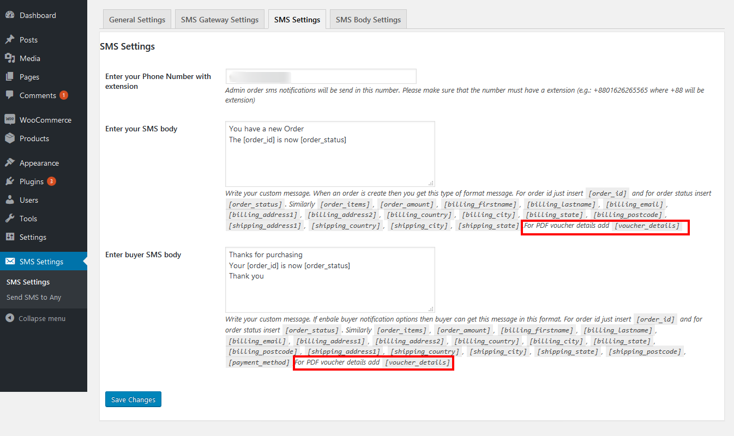Open the Send SMS to Any submenu
The image size is (734, 436).
(x=34, y=298)
